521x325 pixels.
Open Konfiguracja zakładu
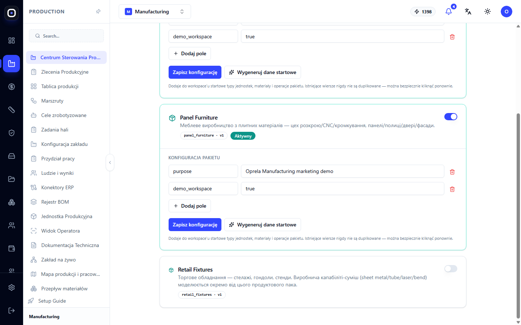tap(66, 144)
